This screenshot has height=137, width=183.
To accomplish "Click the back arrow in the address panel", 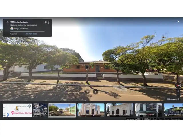I will click(x=8, y=22).
